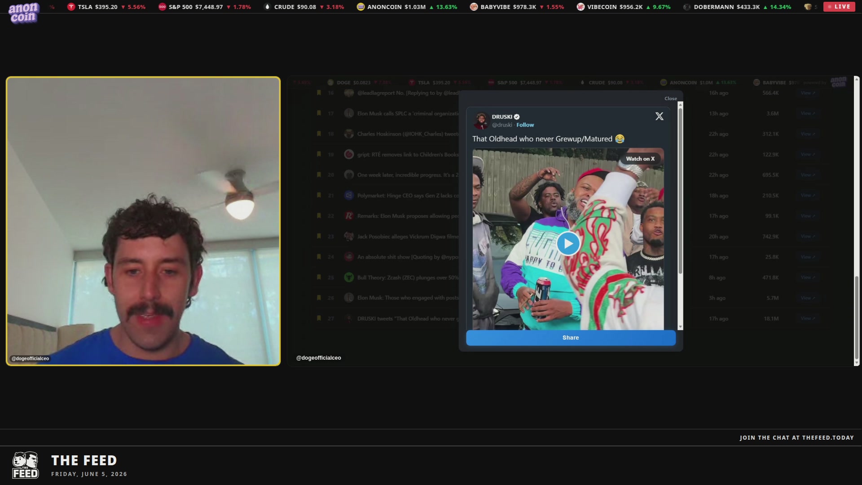Click the feed panel scrollbar thumb
This screenshot has width=862, height=485.
857,318
